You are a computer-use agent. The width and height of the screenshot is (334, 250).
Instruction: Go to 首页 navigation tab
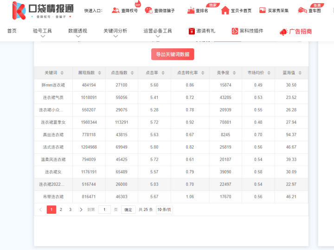click(x=12, y=31)
